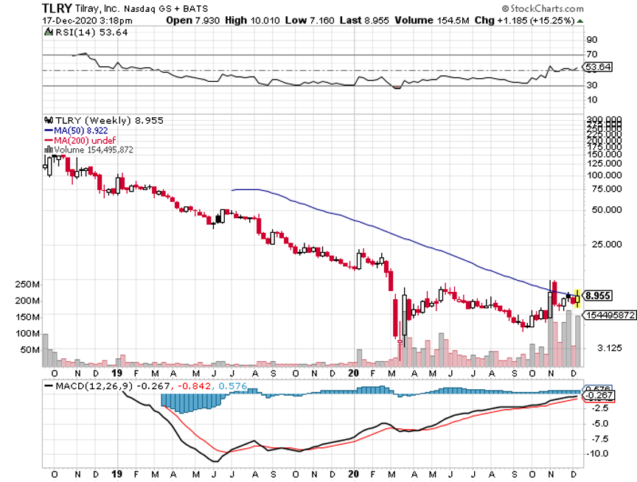637x482 pixels.
Task: Click the yellow highlighted latest weekly candle
Action: coord(577,297)
